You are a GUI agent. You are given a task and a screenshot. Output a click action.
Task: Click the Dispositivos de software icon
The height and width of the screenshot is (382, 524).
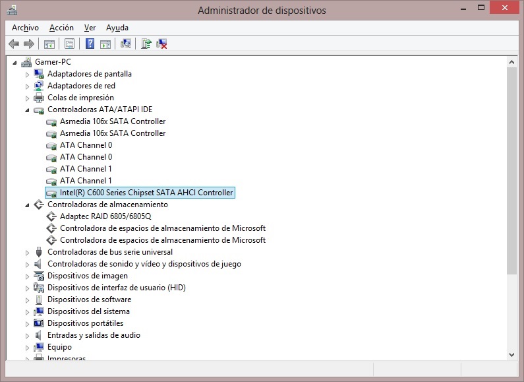pos(39,300)
